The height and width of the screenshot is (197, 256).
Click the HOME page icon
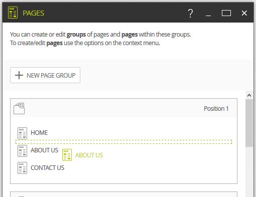22,133
